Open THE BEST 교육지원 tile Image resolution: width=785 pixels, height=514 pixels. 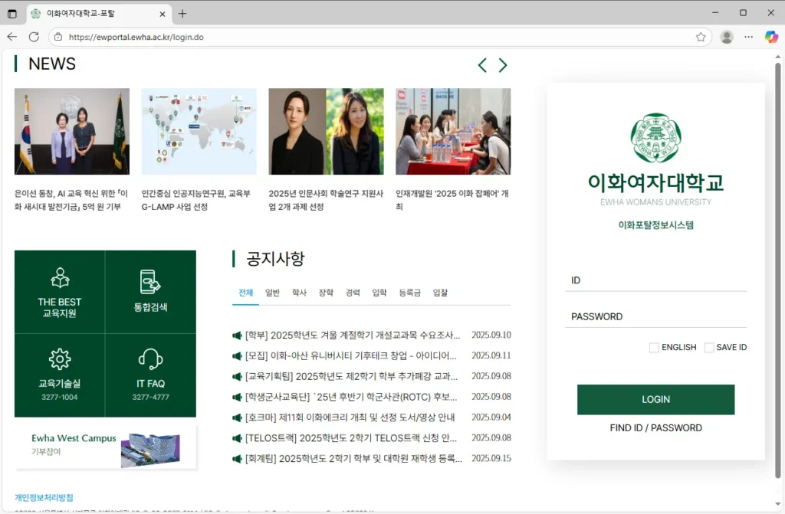pyautogui.click(x=60, y=292)
